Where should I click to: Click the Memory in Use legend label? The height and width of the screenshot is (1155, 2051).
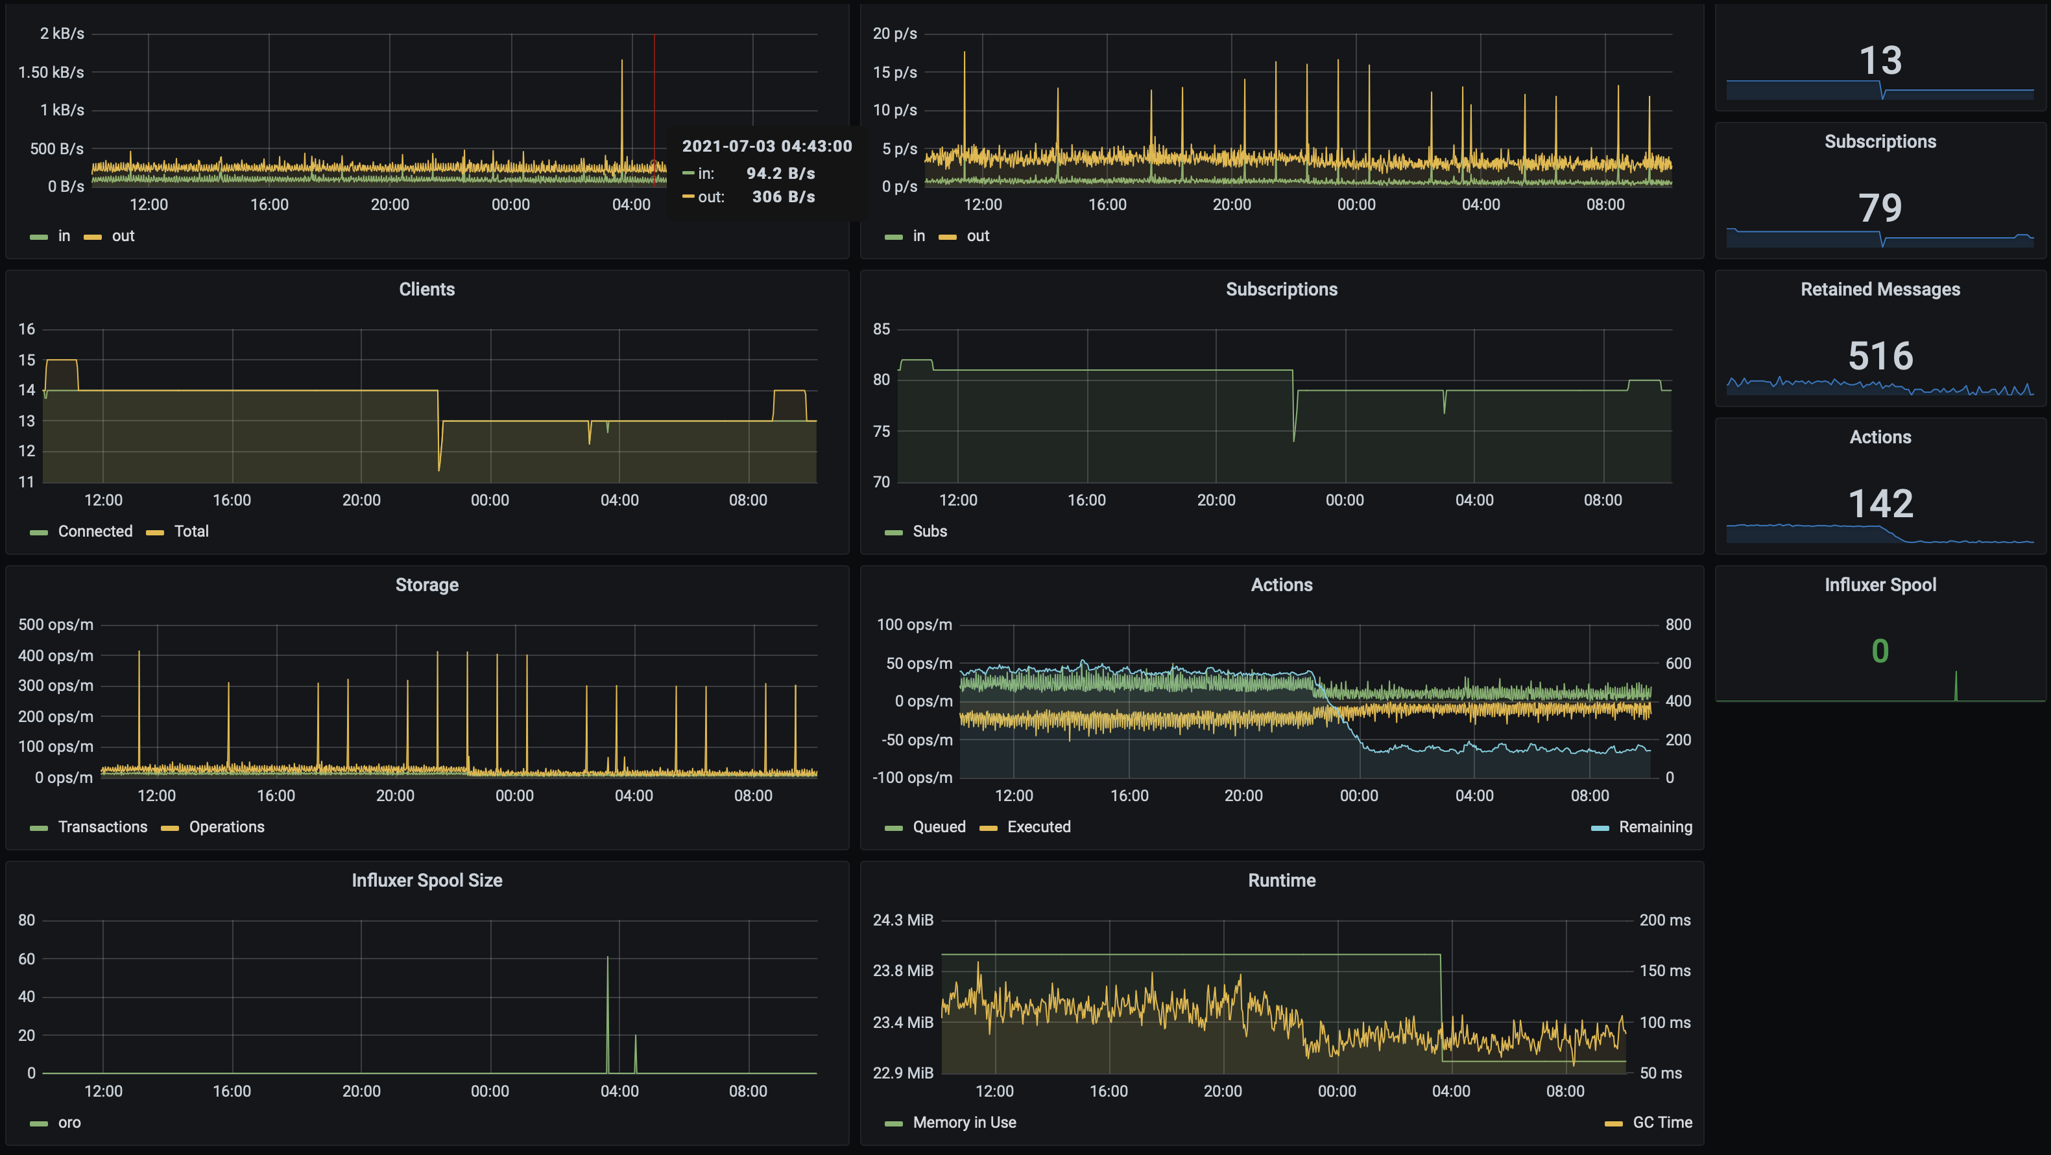pyautogui.click(x=964, y=1123)
